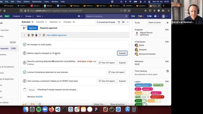The image size is (203, 114).
Task: Click Mark as done button
Action: point(154,22)
